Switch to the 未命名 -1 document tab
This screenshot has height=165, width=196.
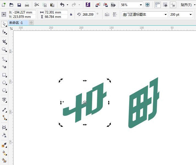click(16, 23)
